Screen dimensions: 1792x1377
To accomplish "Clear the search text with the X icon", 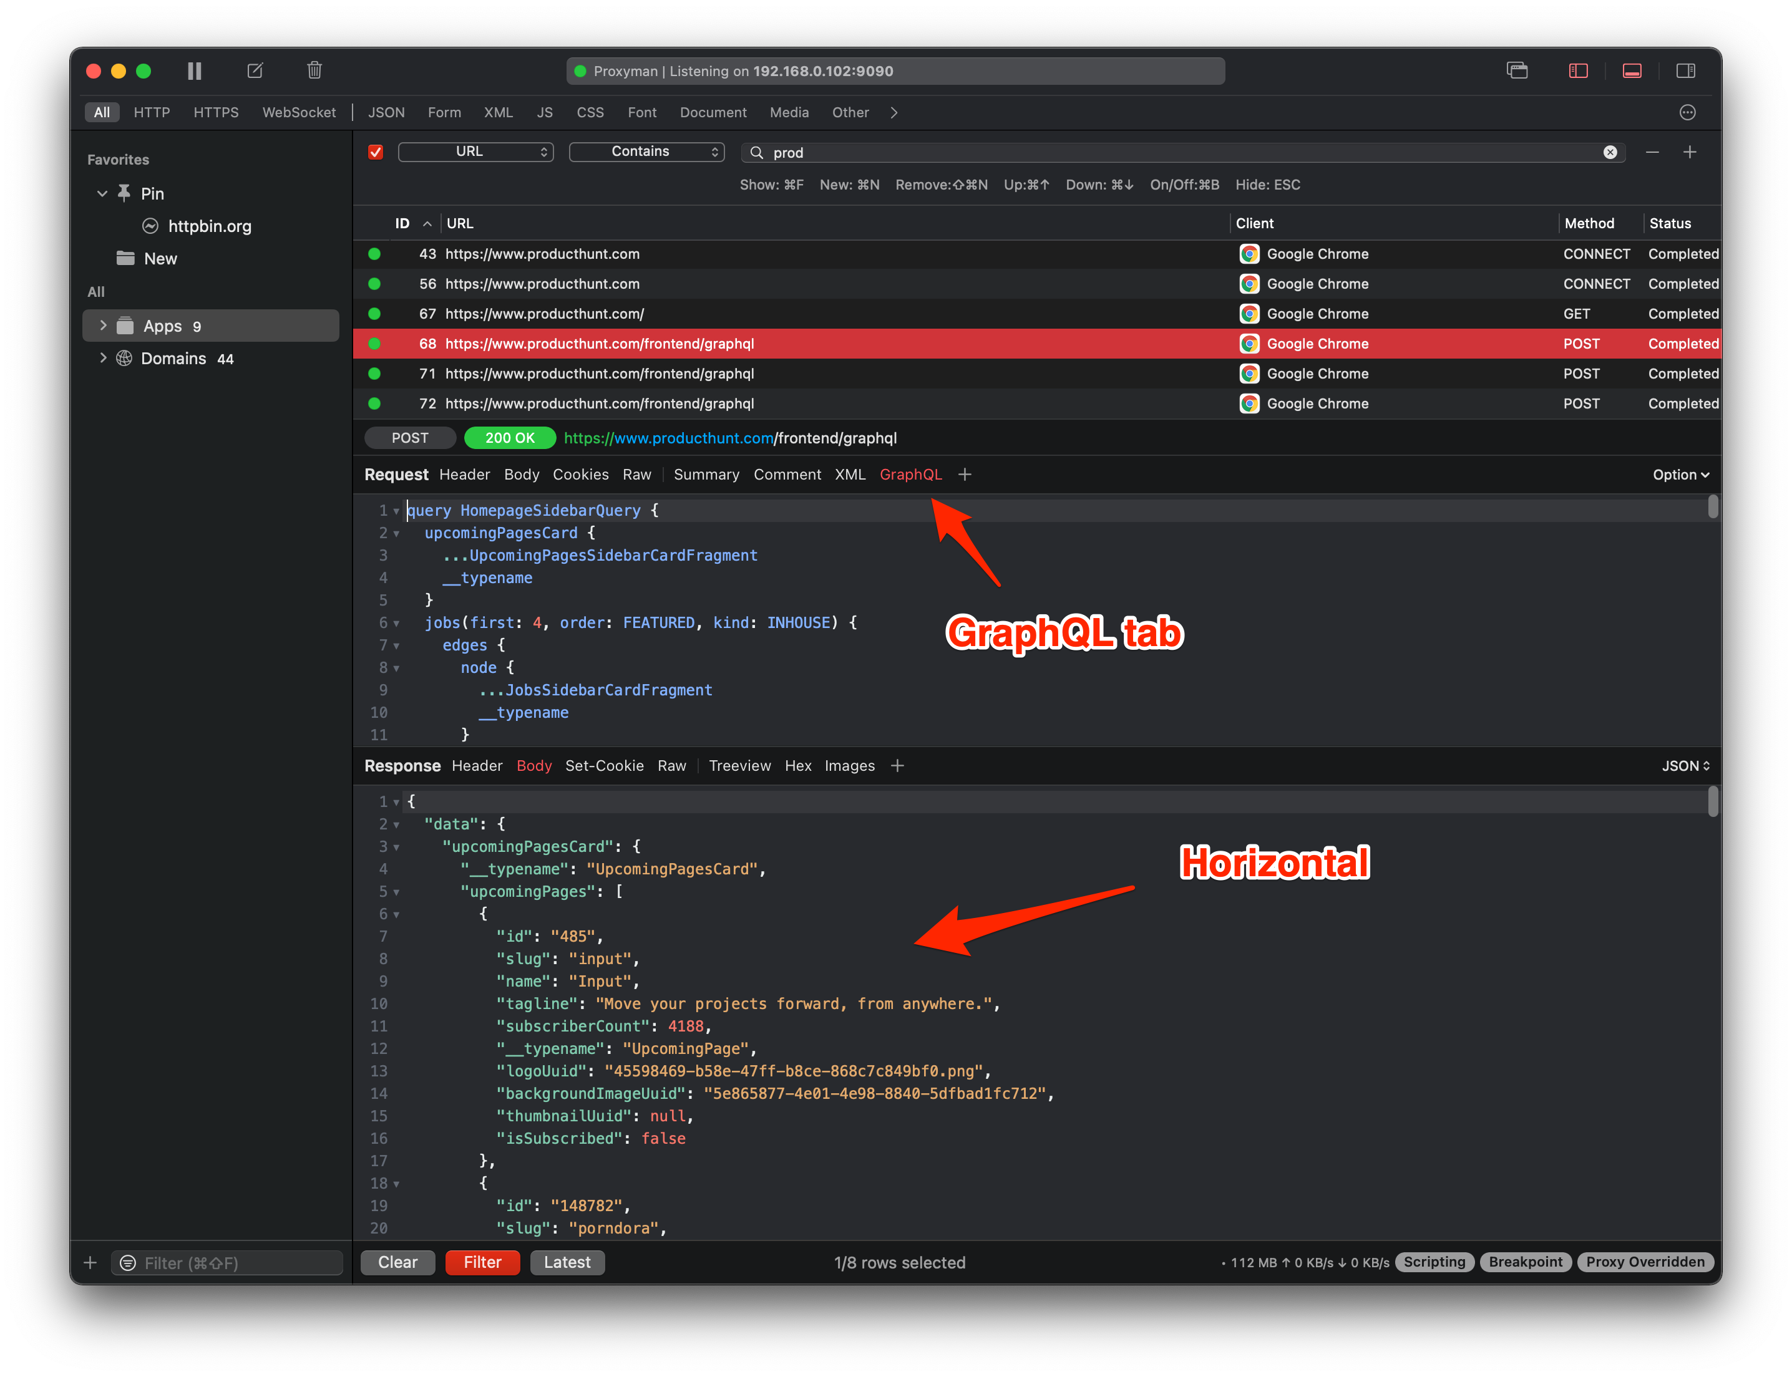I will (1611, 152).
